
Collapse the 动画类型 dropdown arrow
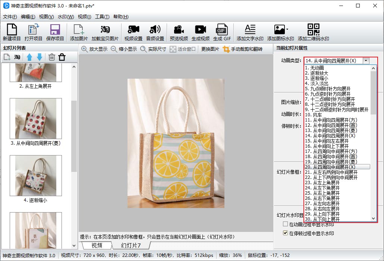[366, 60]
